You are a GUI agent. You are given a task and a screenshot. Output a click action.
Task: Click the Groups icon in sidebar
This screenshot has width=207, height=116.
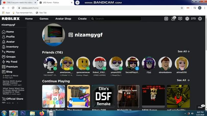4,57
